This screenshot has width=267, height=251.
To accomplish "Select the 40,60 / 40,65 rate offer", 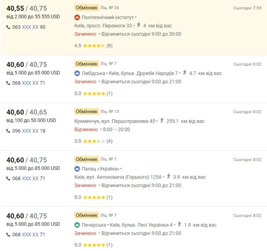I will click(27, 112).
